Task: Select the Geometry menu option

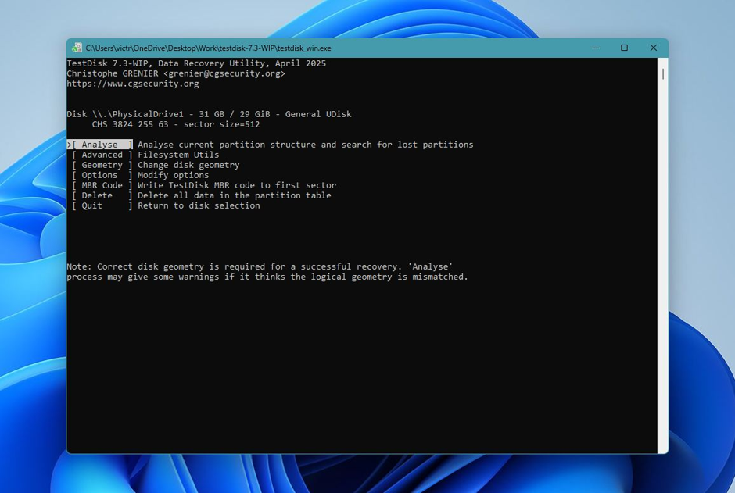Action: coord(102,165)
